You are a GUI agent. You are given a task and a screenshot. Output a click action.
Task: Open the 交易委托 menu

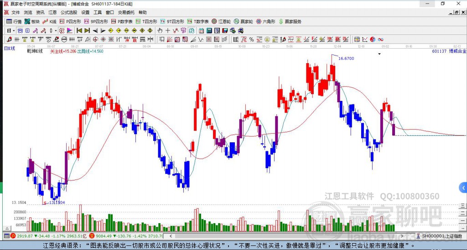126,12
